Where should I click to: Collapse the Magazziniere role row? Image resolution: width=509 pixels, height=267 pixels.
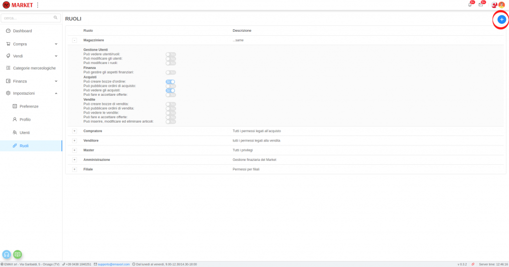75,40
